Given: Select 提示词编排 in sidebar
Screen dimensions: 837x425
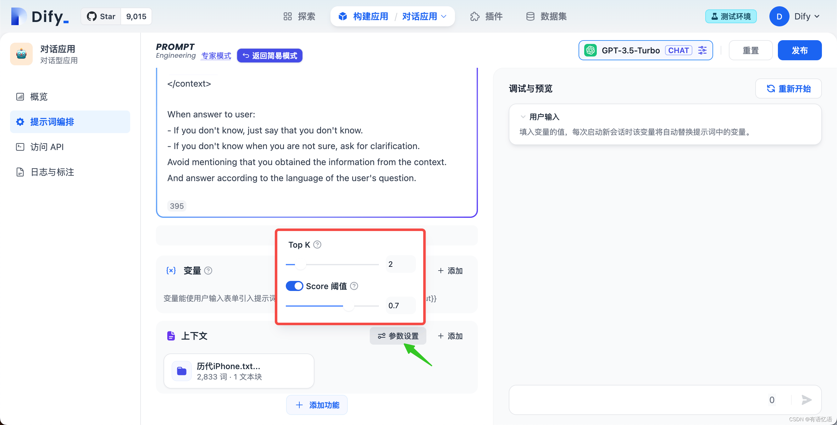Looking at the screenshot, I should (70, 122).
